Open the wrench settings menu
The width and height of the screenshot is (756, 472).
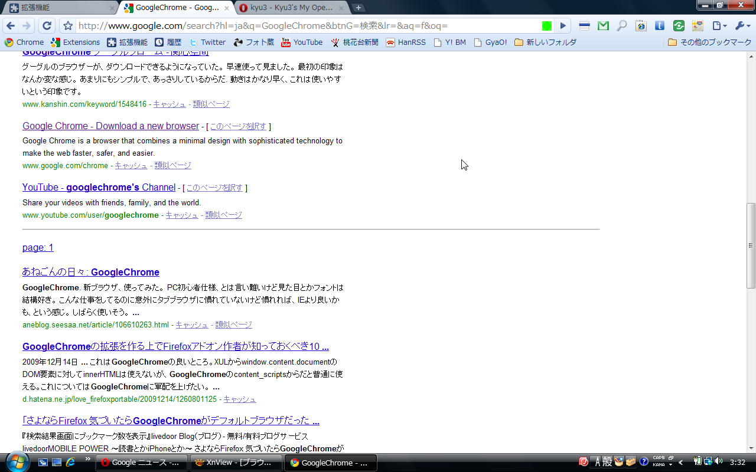click(x=742, y=26)
